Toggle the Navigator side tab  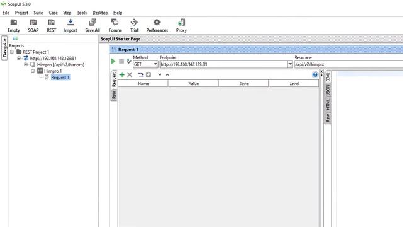click(4, 48)
